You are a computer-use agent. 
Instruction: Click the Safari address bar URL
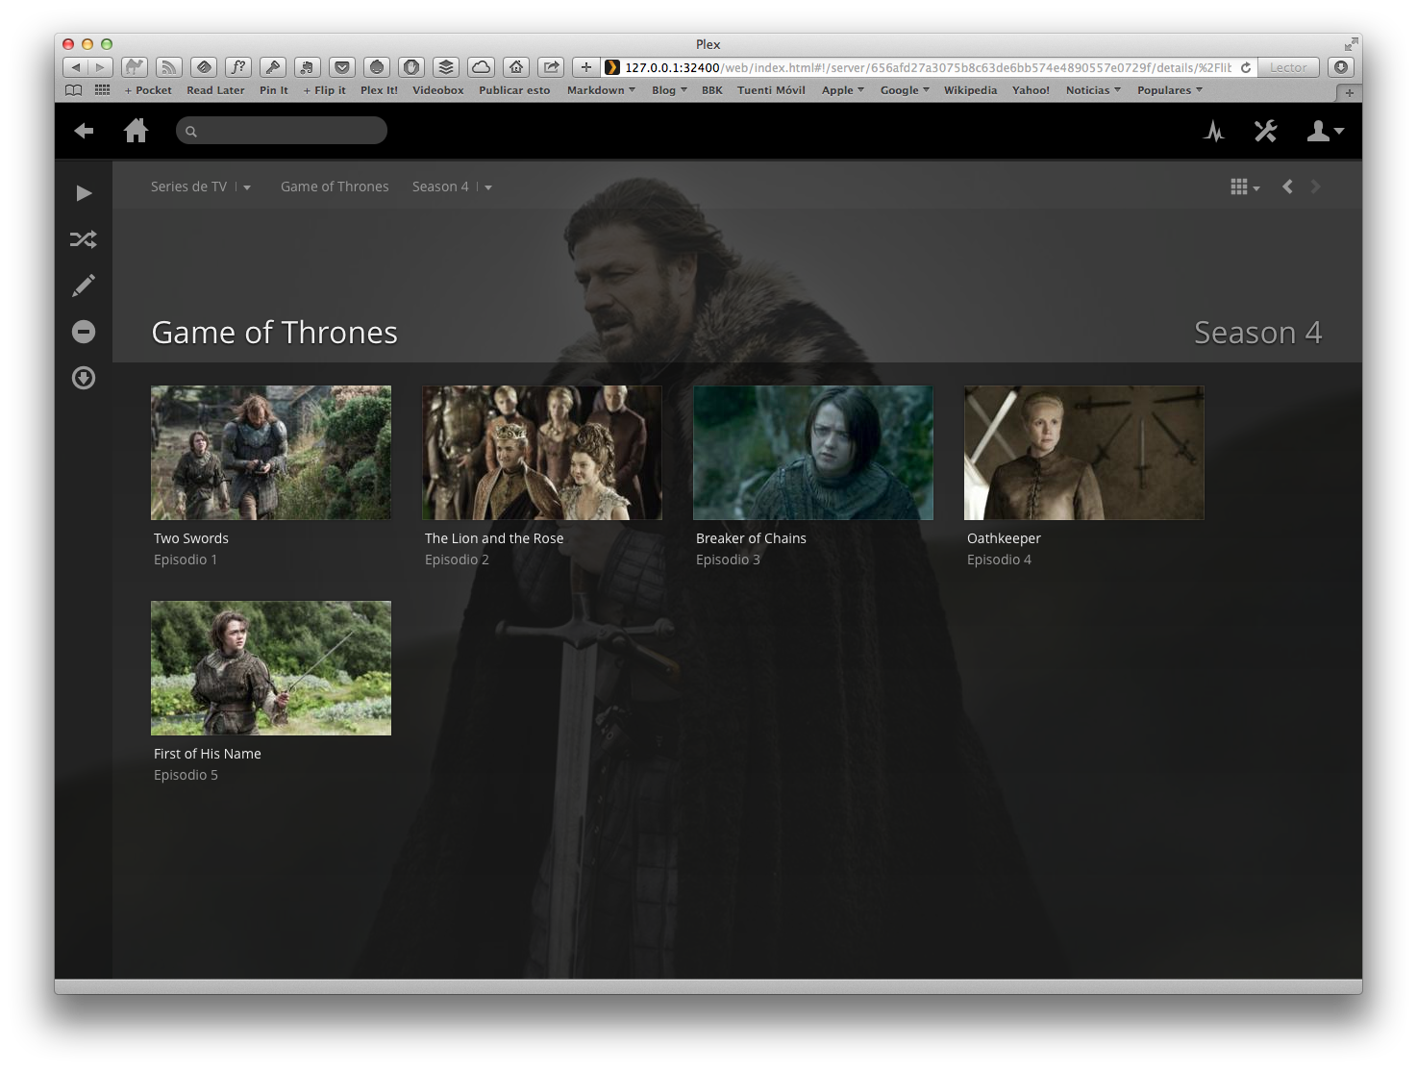coord(928,67)
